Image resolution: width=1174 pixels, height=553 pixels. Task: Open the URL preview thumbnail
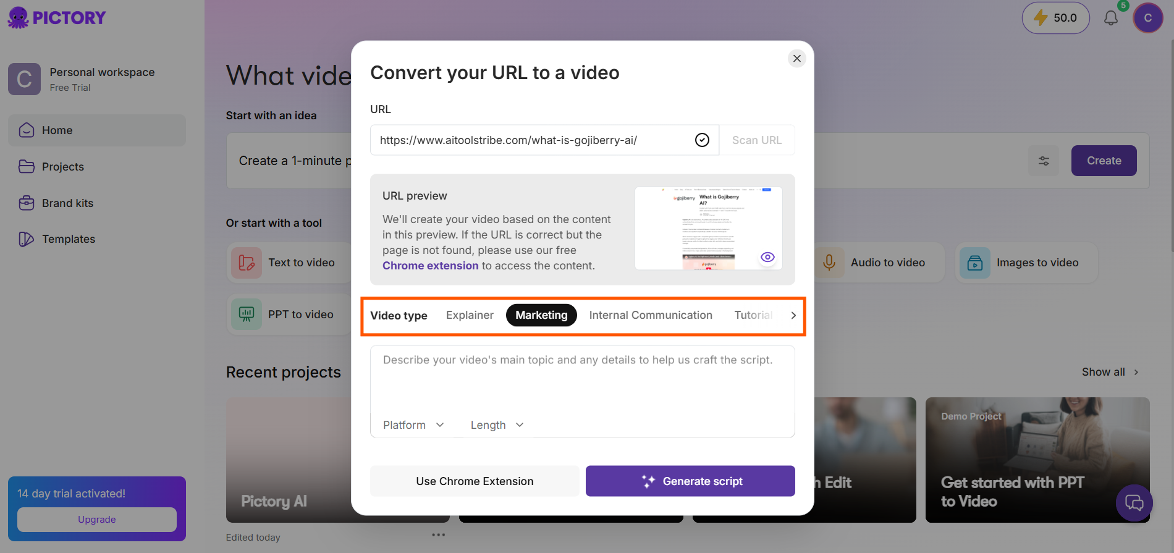pyautogui.click(x=709, y=229)
